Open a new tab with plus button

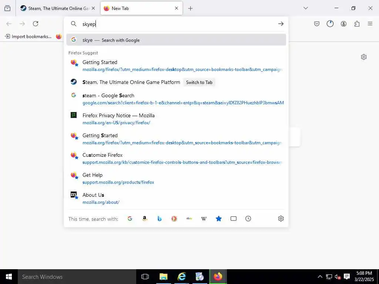(x=191, y=9)
